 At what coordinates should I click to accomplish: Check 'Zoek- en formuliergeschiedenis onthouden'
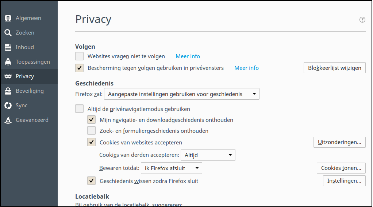(x=92, y=131)
